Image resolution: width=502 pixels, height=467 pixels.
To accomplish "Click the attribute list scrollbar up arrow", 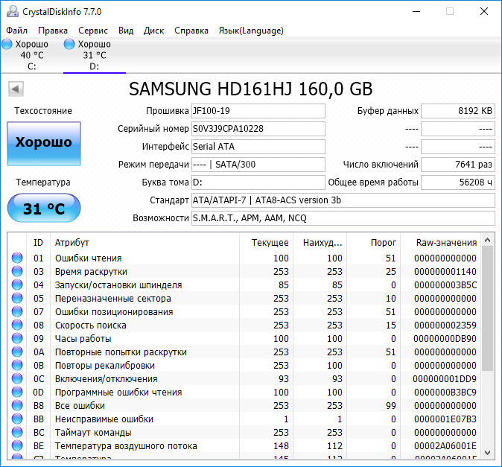I will [488, 240].
